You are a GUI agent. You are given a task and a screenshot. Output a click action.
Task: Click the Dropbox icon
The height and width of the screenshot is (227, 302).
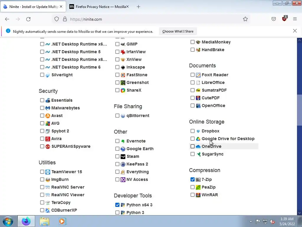tap(198, 131)
